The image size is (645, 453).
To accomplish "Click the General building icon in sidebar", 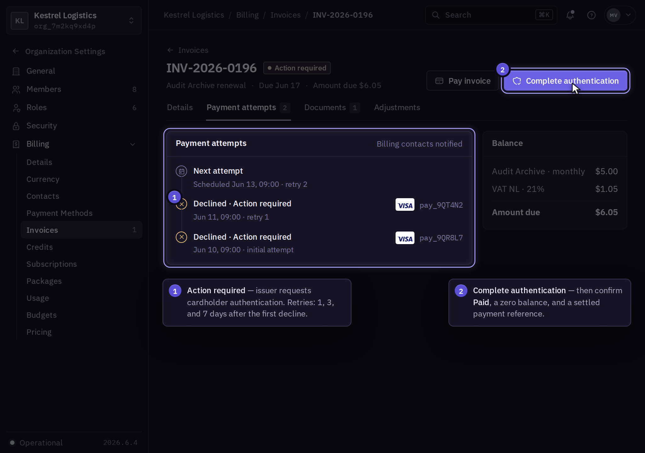I will coord(16,71).
